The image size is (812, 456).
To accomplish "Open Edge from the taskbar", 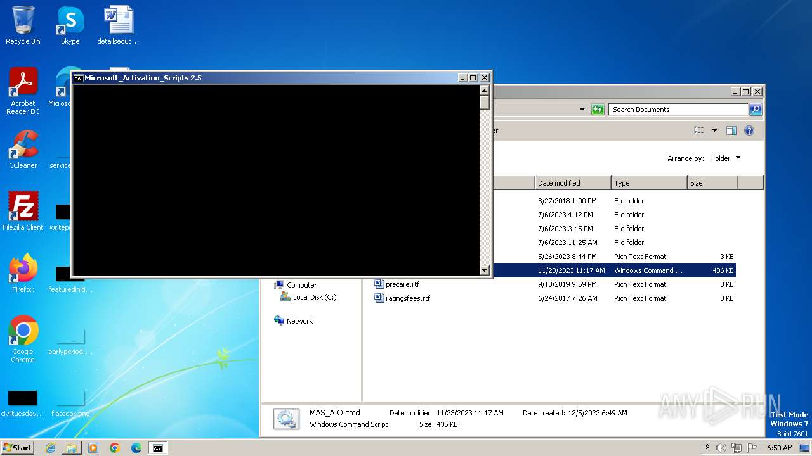I will click(x=136, y=448).
